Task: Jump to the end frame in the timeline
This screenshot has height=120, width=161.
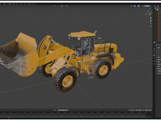Action: (67, 110)
